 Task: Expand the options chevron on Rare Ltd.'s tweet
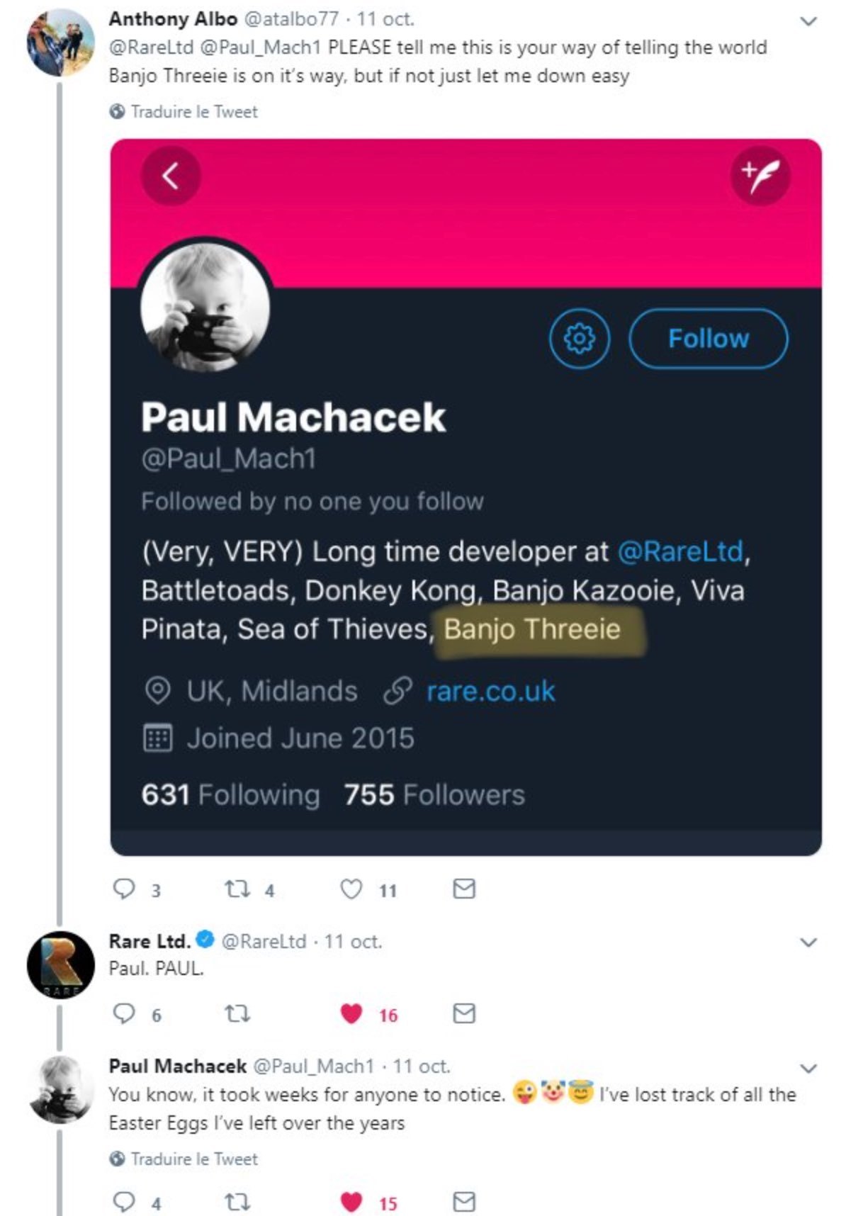tap(808, 942)
